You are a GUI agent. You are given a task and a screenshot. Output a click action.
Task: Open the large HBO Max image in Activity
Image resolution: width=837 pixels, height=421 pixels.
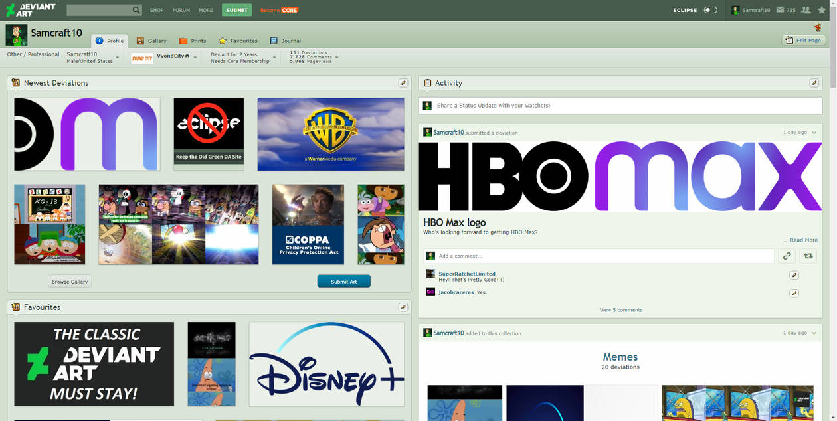click(x=620, y=177)
